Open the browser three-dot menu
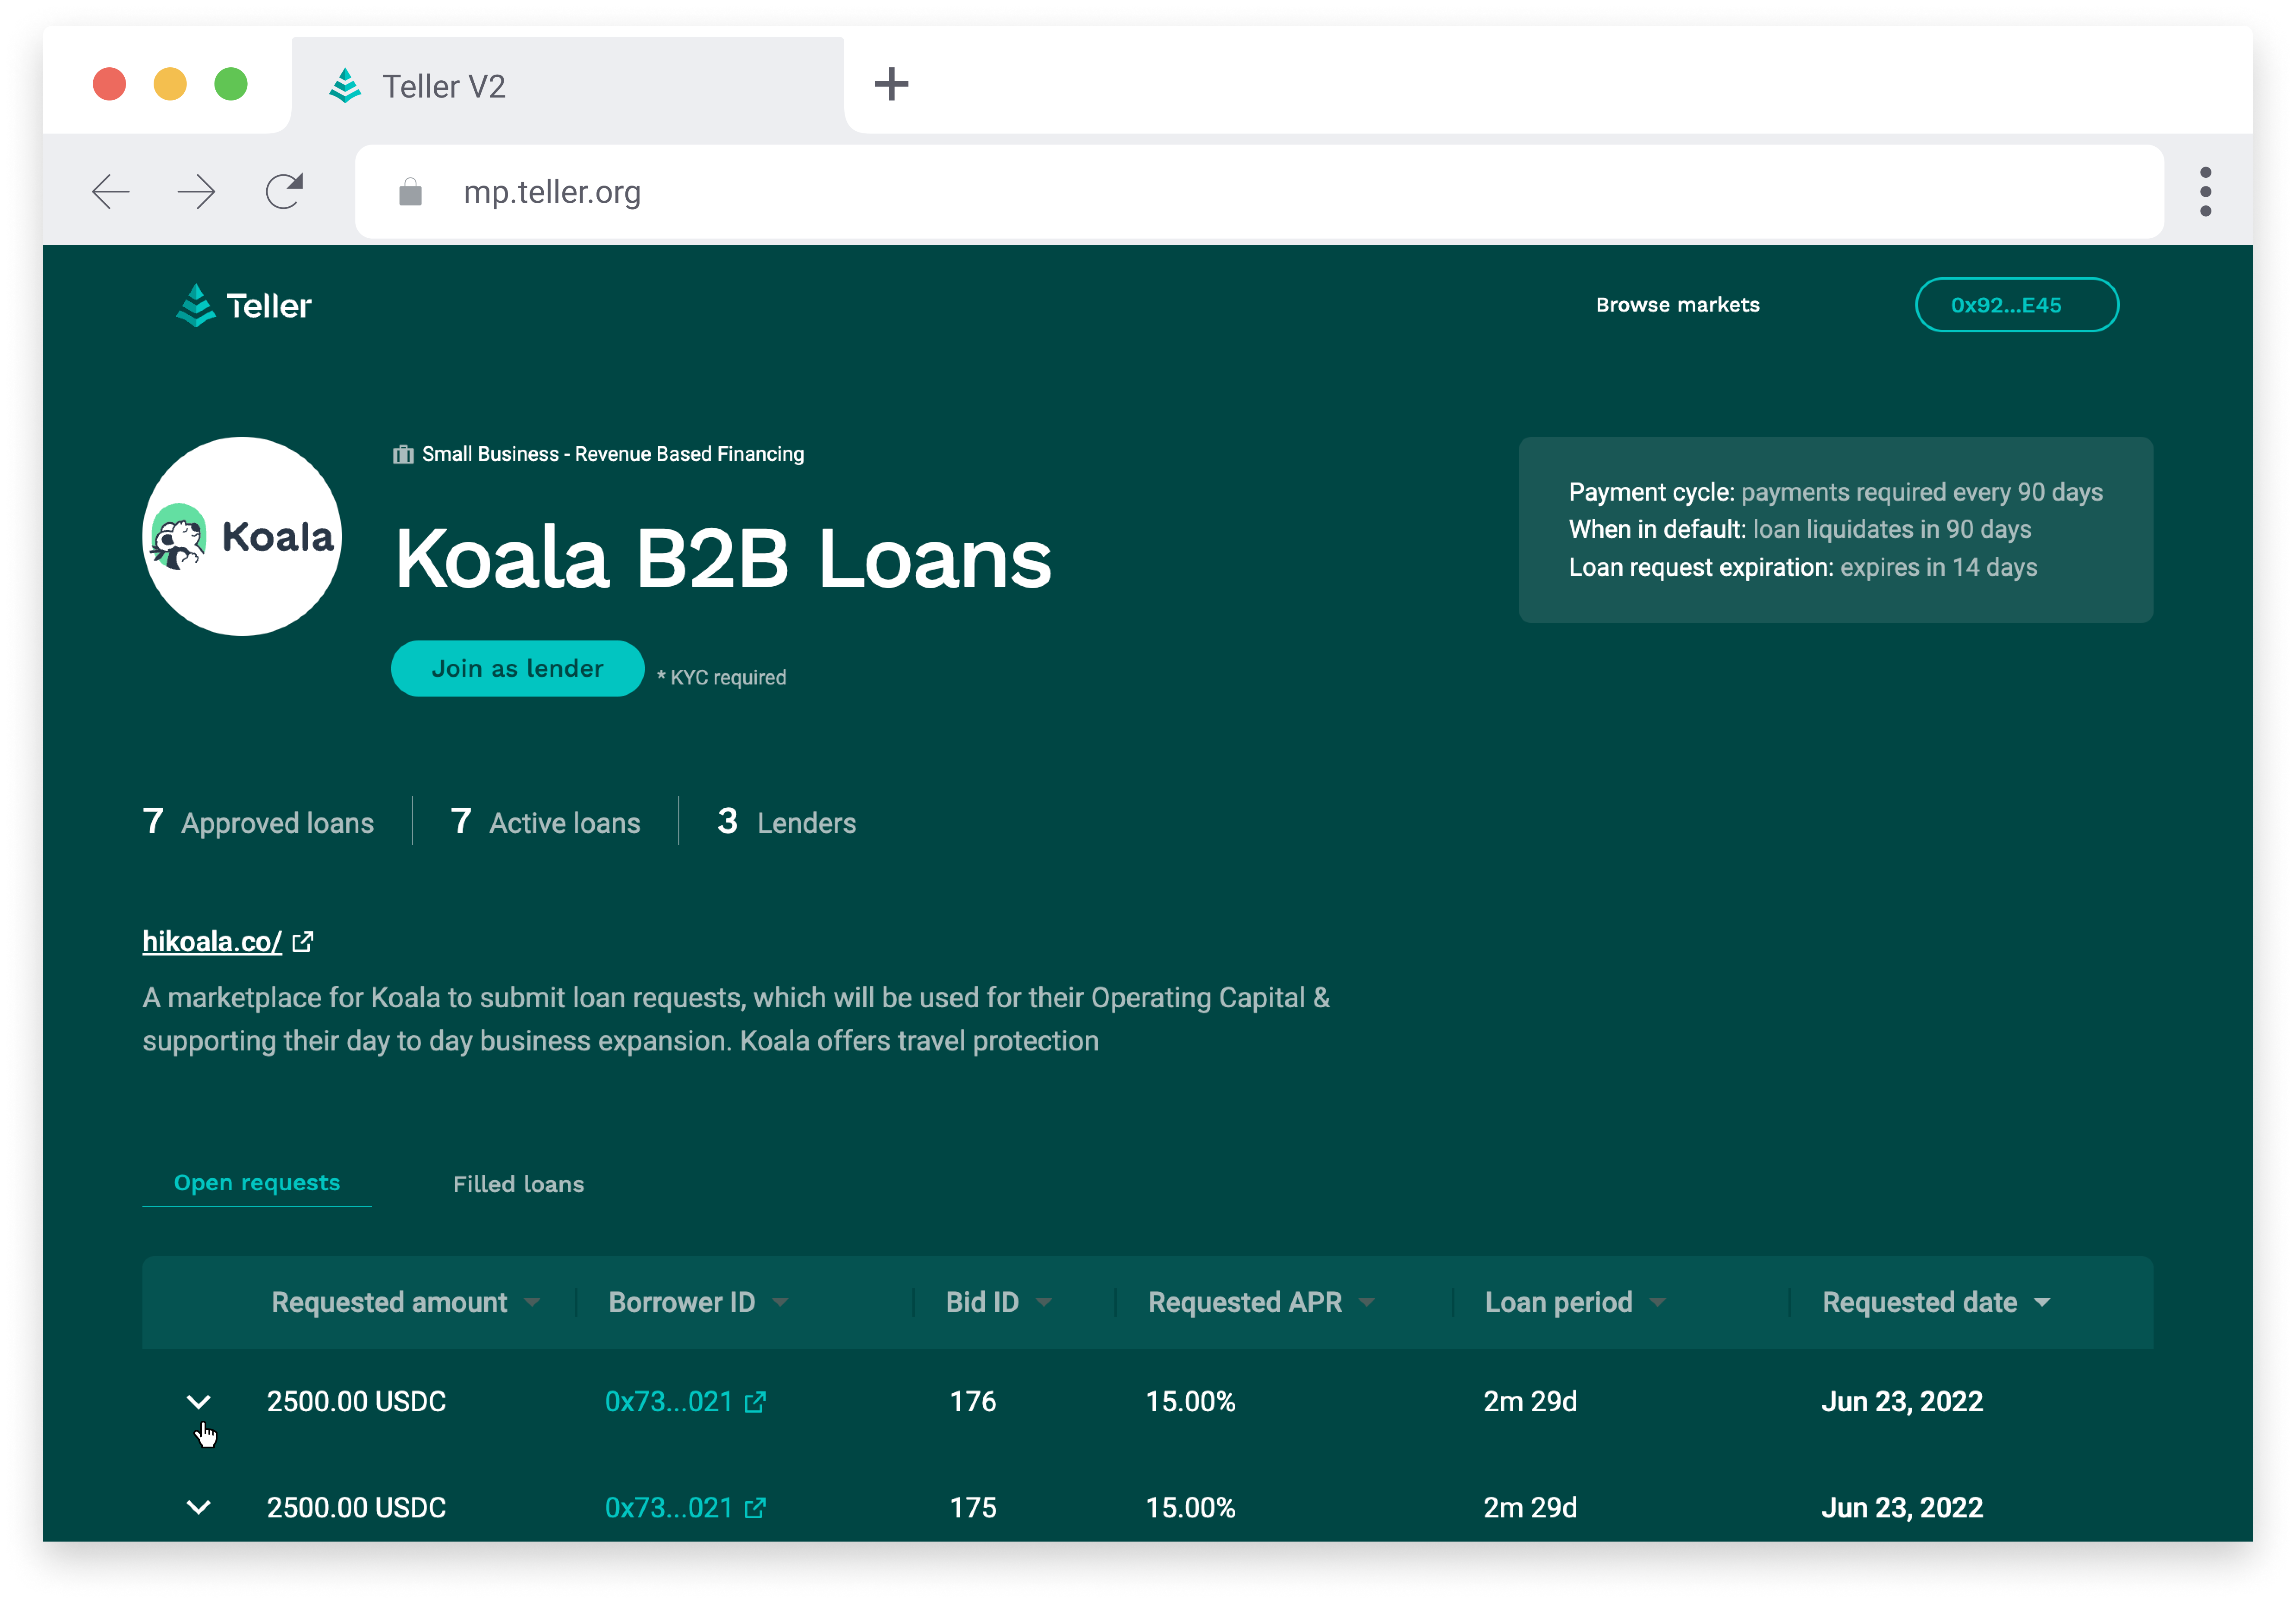 tap(2205, 191)
